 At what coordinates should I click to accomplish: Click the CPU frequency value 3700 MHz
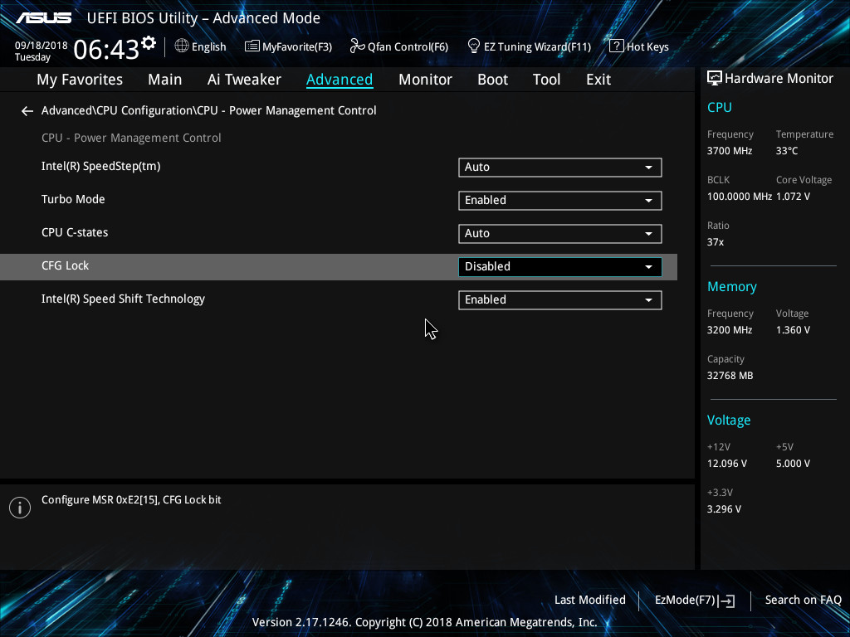[x=729, y=151]
